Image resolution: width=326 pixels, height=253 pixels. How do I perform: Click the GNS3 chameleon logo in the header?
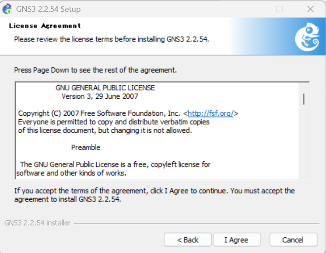click(307, 37)
